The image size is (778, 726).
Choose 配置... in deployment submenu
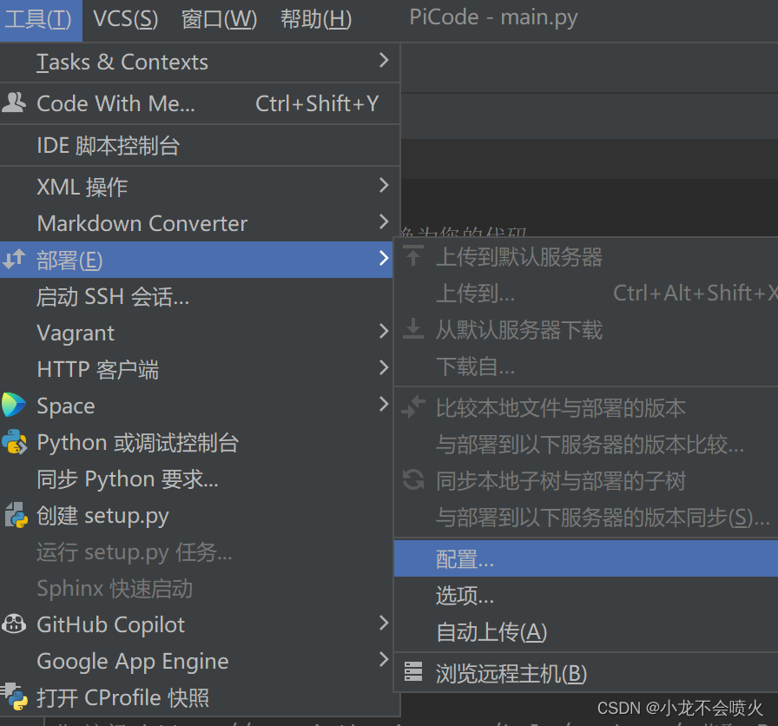pyautogui.click(x=586, y=558)
